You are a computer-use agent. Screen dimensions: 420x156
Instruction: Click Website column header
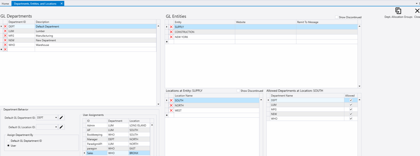[x=265, y=22]
